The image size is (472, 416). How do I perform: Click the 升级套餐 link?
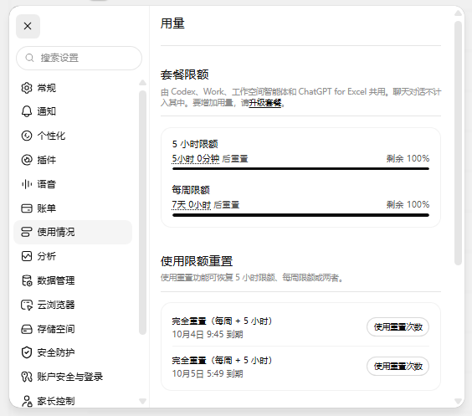coord(265,103)
